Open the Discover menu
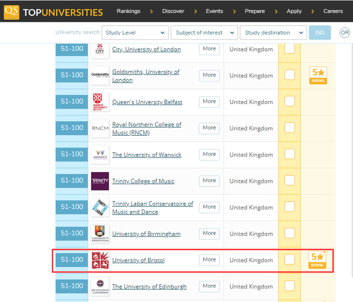Viewport: 353px width, 302px height. point(173,11)
